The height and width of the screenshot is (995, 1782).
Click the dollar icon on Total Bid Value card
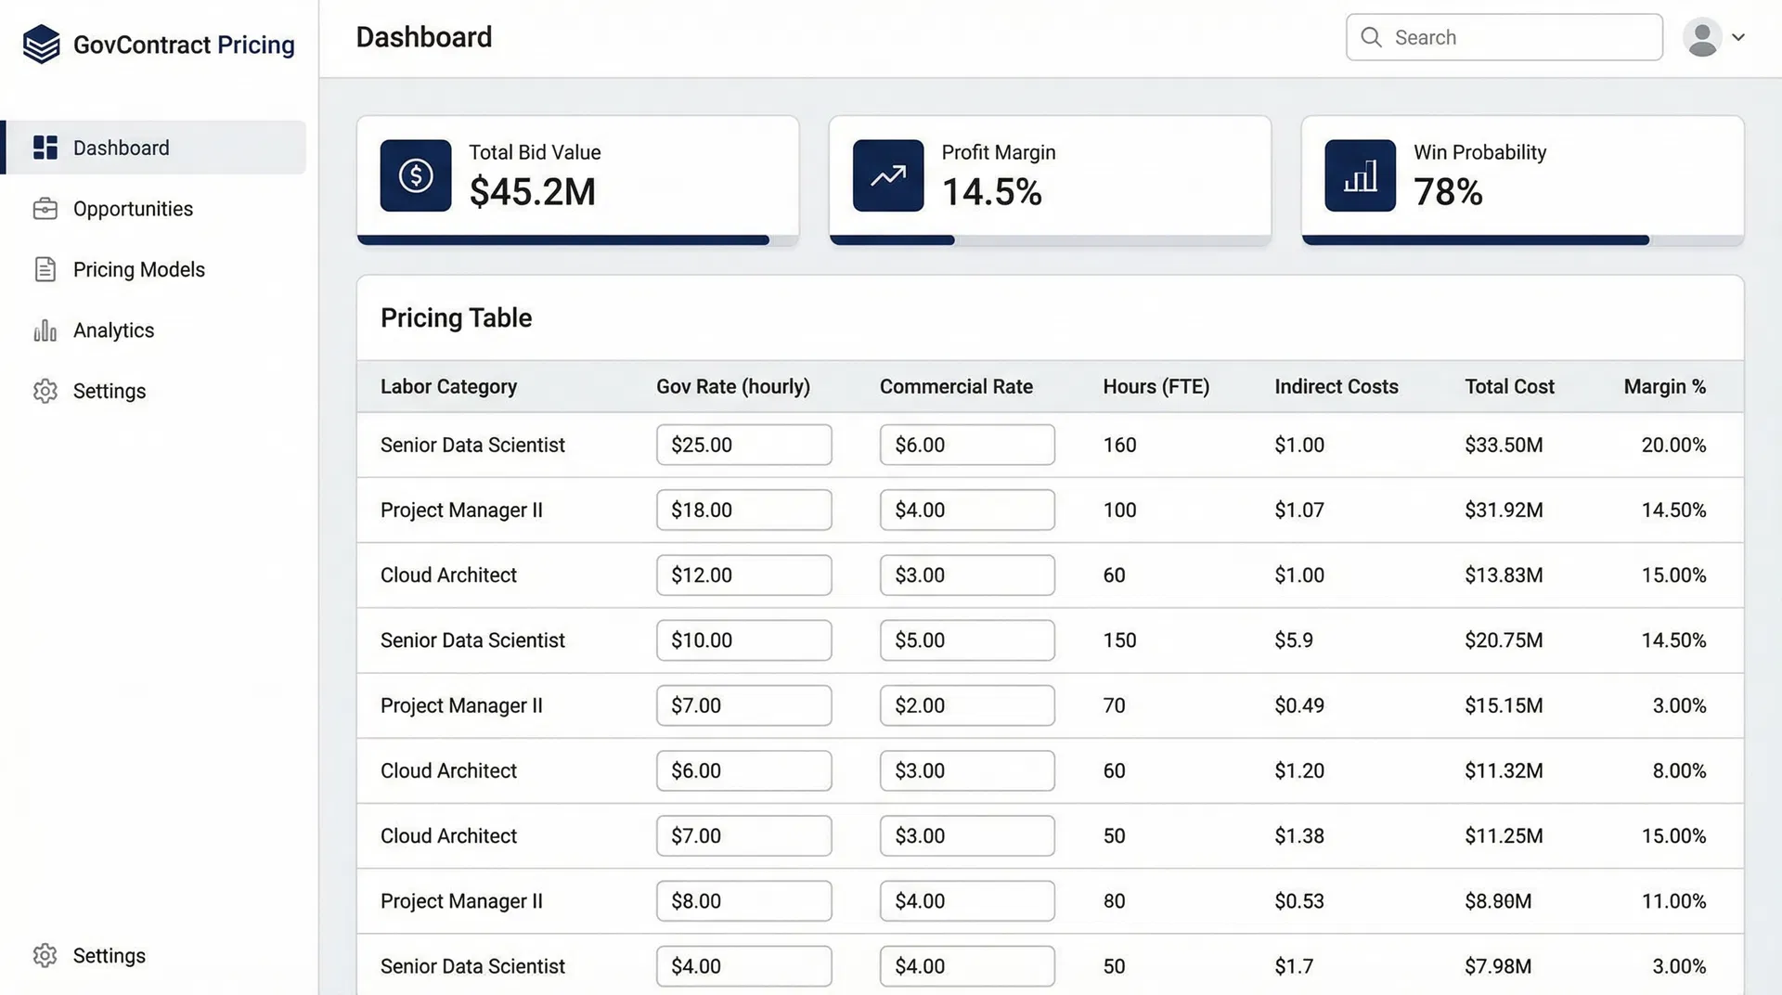pyautogui.click(x=415, y=175)
